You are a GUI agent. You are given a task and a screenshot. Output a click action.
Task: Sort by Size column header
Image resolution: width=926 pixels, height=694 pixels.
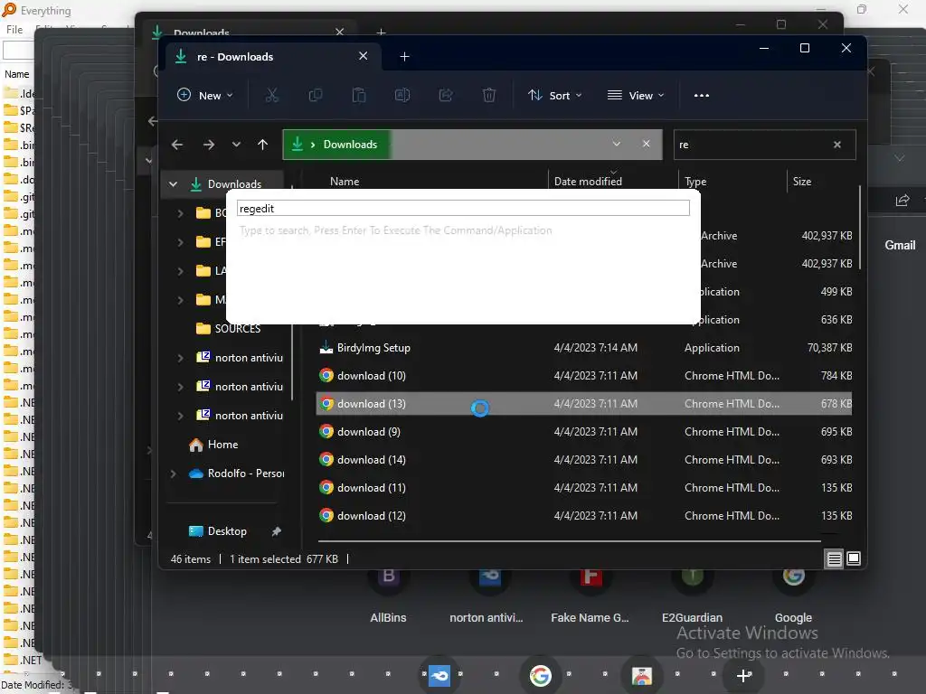point(802,181)
